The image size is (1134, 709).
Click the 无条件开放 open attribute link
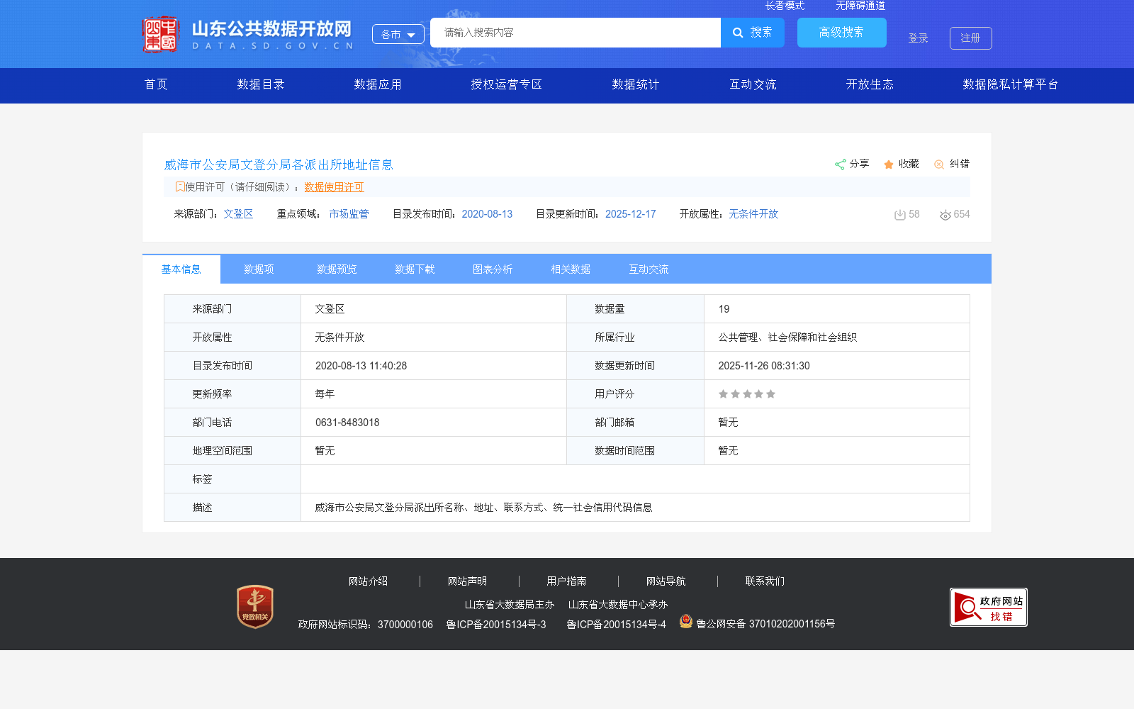coord(753,214)
